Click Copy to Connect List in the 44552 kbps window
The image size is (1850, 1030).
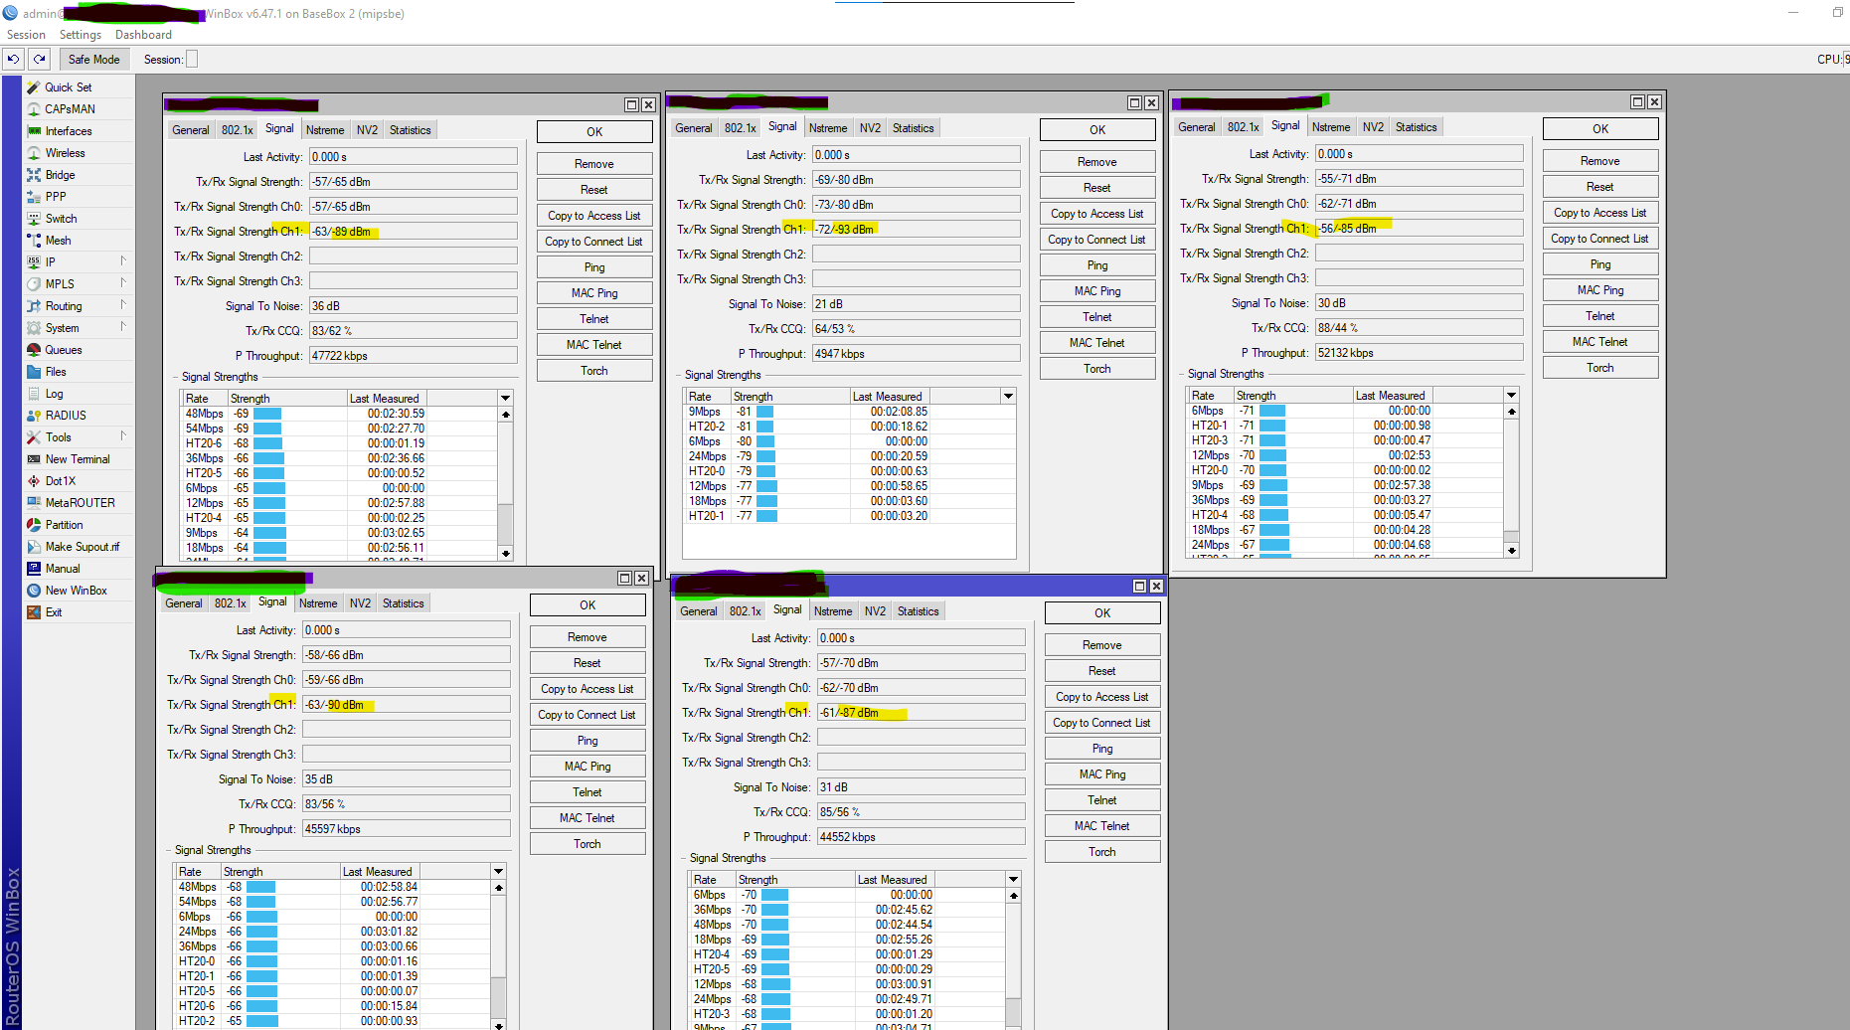1102,723
